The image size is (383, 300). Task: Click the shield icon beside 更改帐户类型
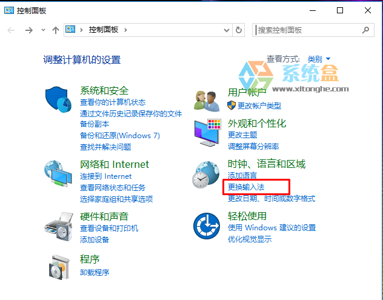(x=231, y=105)
